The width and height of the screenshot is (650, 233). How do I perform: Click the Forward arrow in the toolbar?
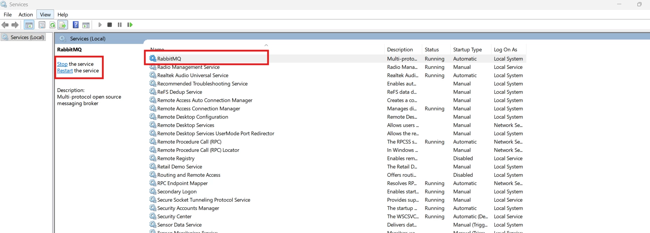[x=15, y=25]
